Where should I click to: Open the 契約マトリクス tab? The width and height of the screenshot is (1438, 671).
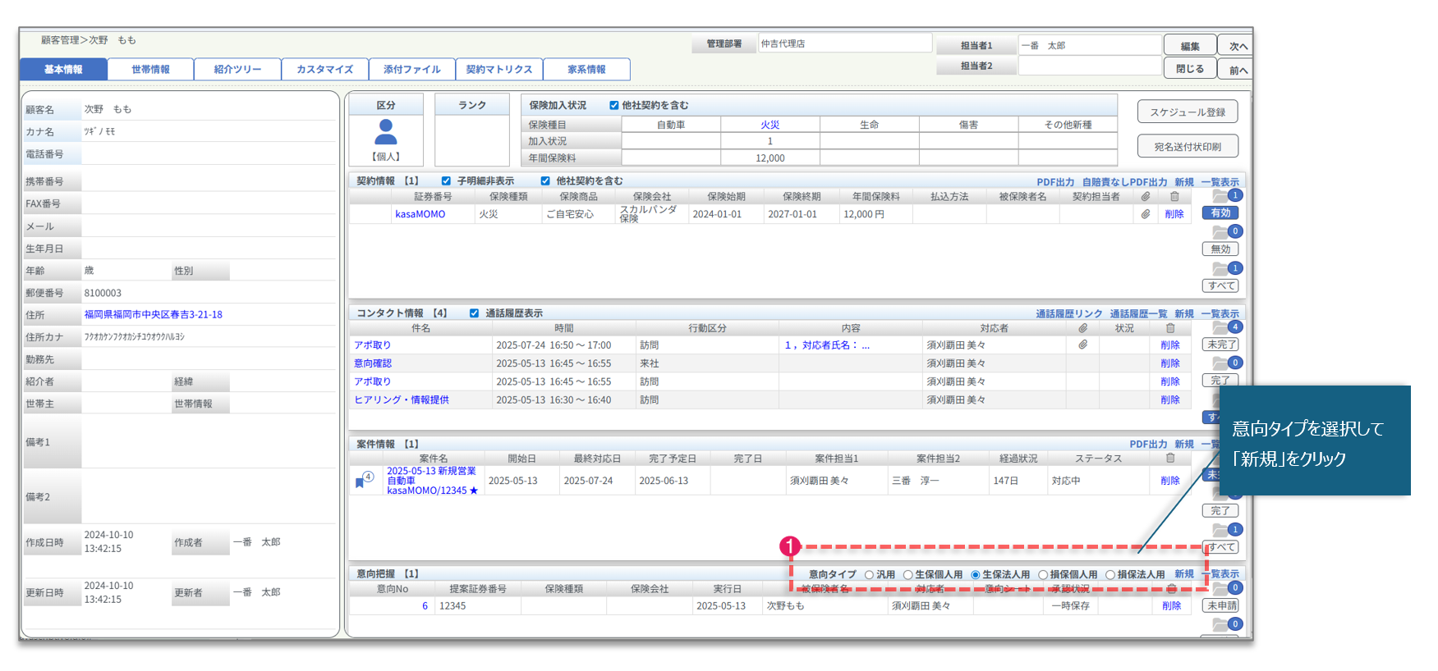(x=498, y=70)
